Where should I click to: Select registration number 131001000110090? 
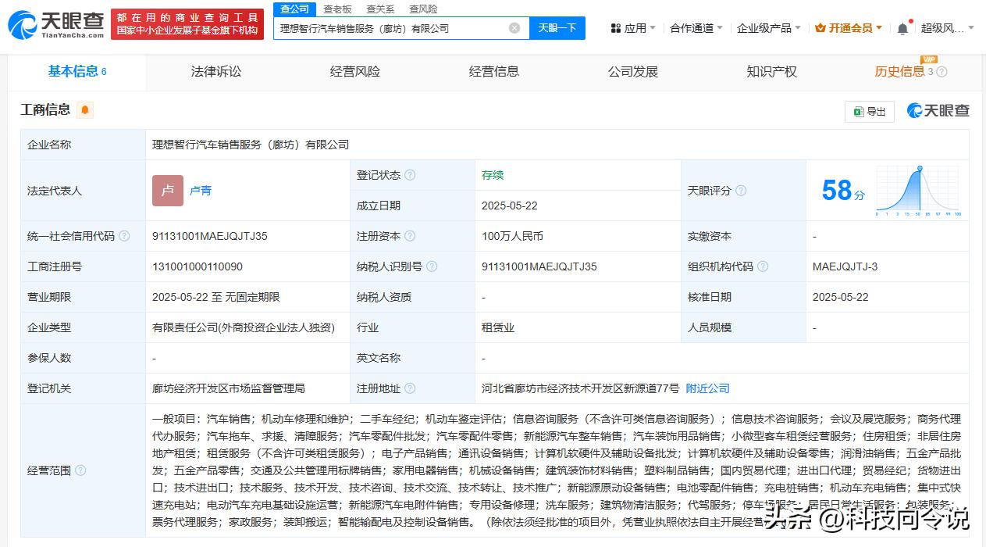point(198,266)
